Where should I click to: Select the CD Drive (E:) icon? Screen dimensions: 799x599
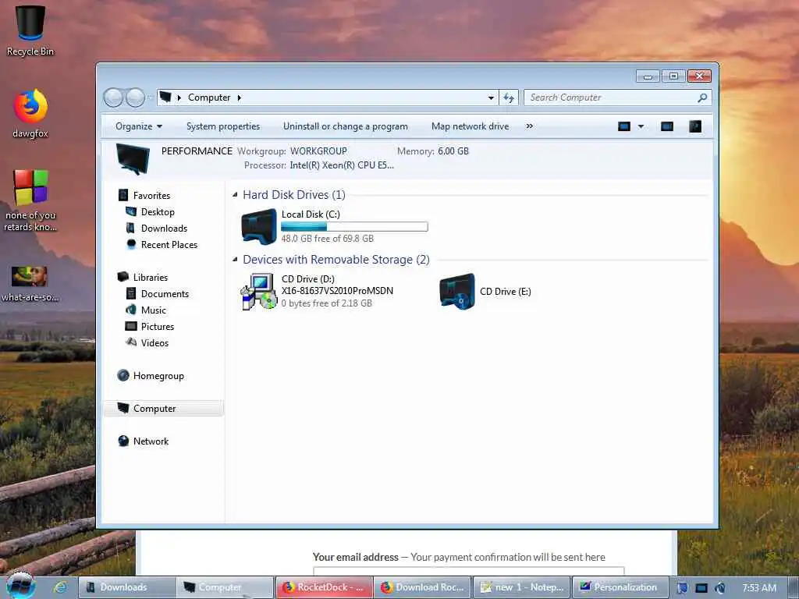coord(457,292)
